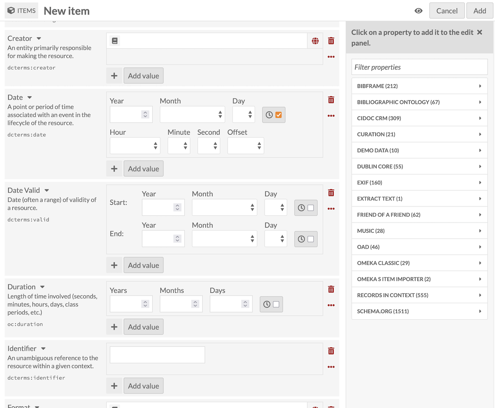Enable time for Date Valid End
This screenshot has width=495, height=408.
click(x=311, y=239)
